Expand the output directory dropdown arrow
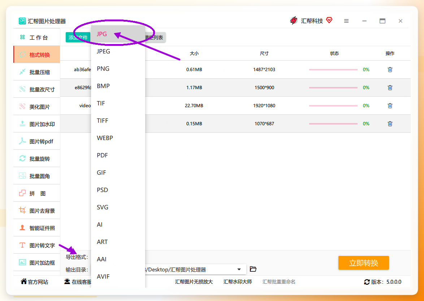 click(239, 270)
